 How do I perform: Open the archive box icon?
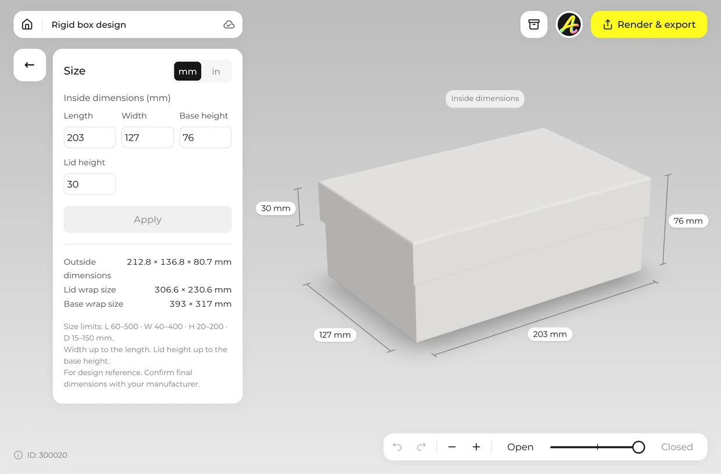534,24
